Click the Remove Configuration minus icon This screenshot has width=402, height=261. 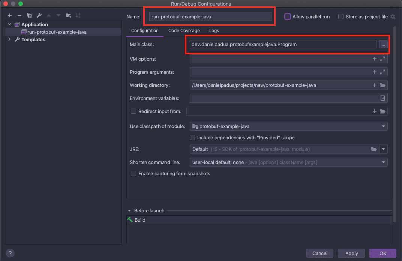click(x=19, y=15)
